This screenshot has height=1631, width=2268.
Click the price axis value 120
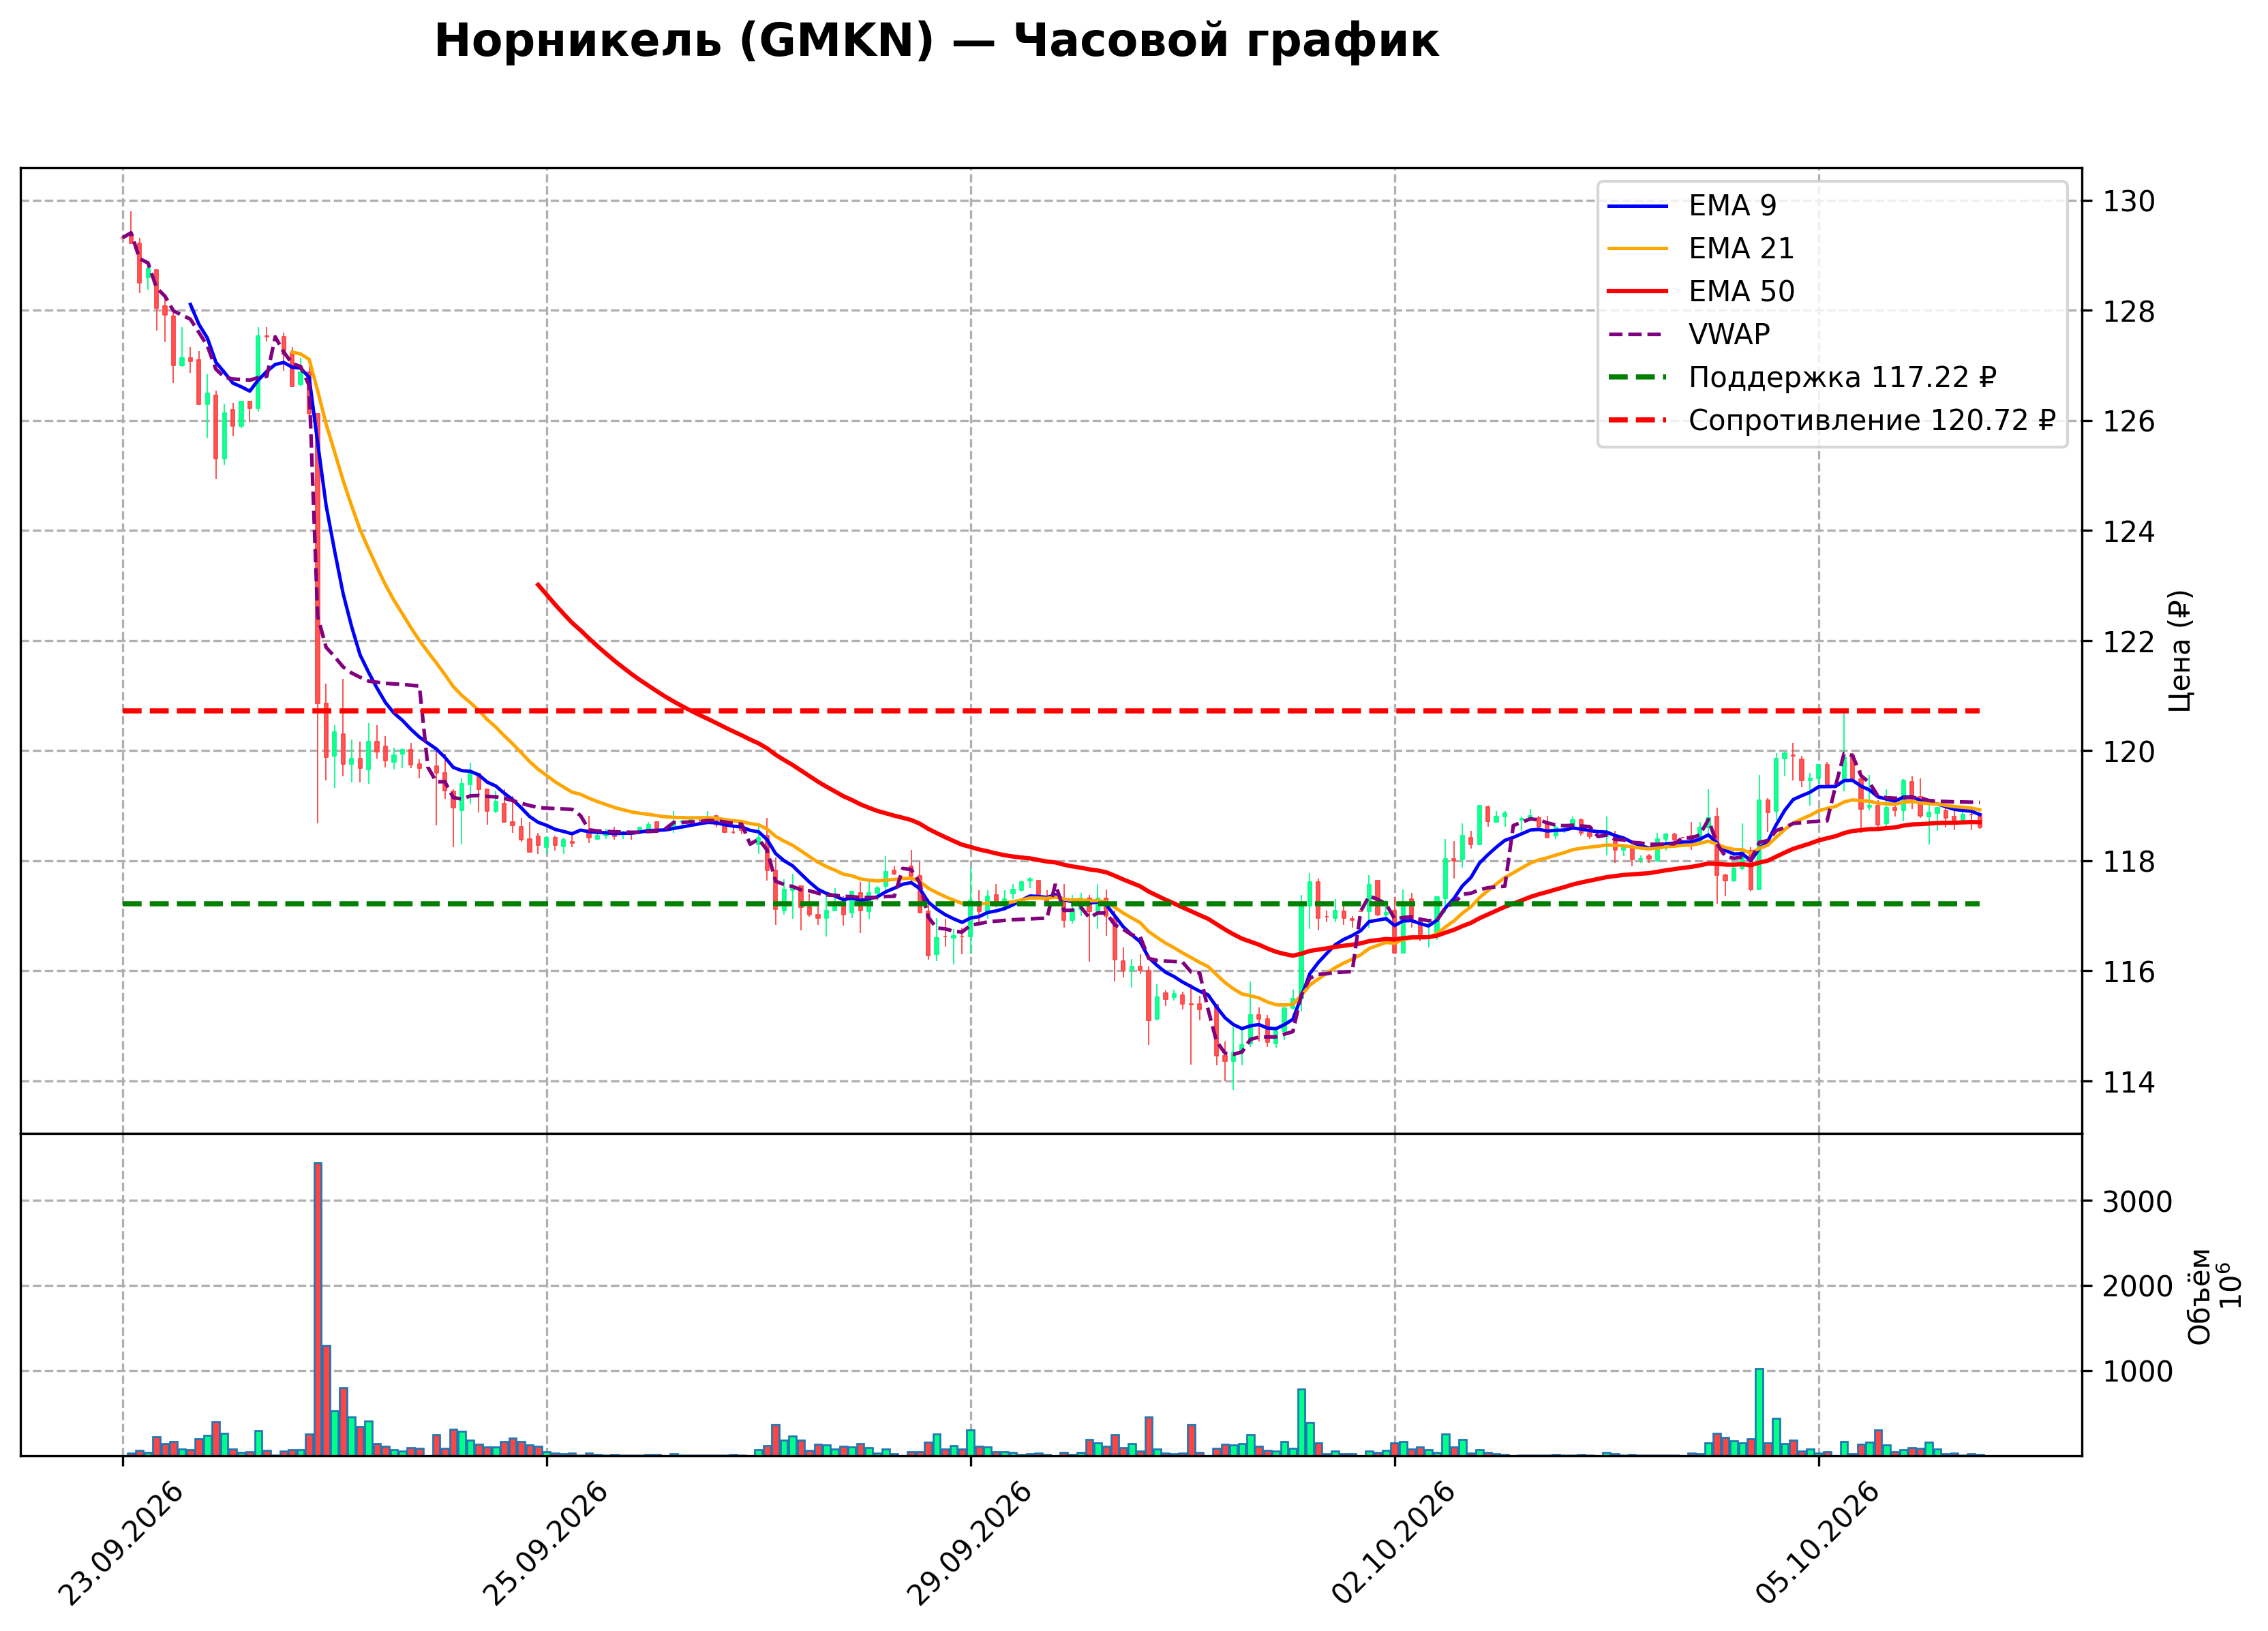(x=2129, y=752)
